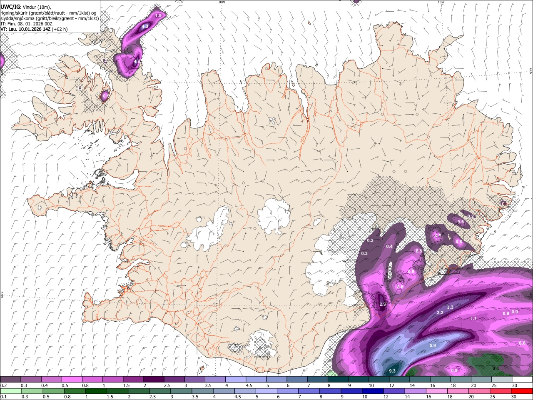533x400 pixels.
Task: Click the deep blue 10–12 rain legend swatch
Action: click(373, 391)
